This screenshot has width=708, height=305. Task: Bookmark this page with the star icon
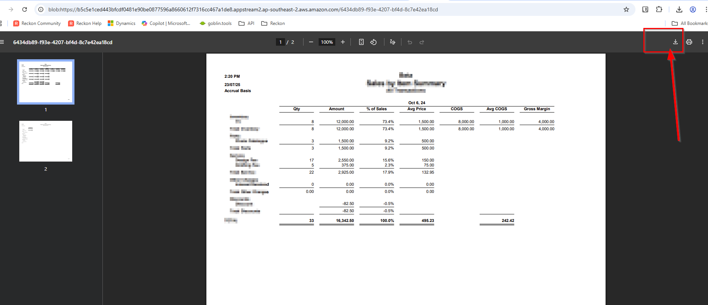626,9
